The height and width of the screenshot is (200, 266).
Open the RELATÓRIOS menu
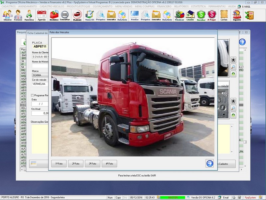click(181, 6)
